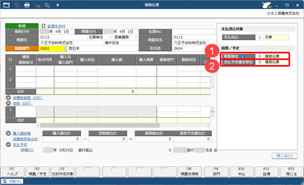Click the 精算単位 value field
Screen dimensions: 304x185
click(x=276, y=56)
